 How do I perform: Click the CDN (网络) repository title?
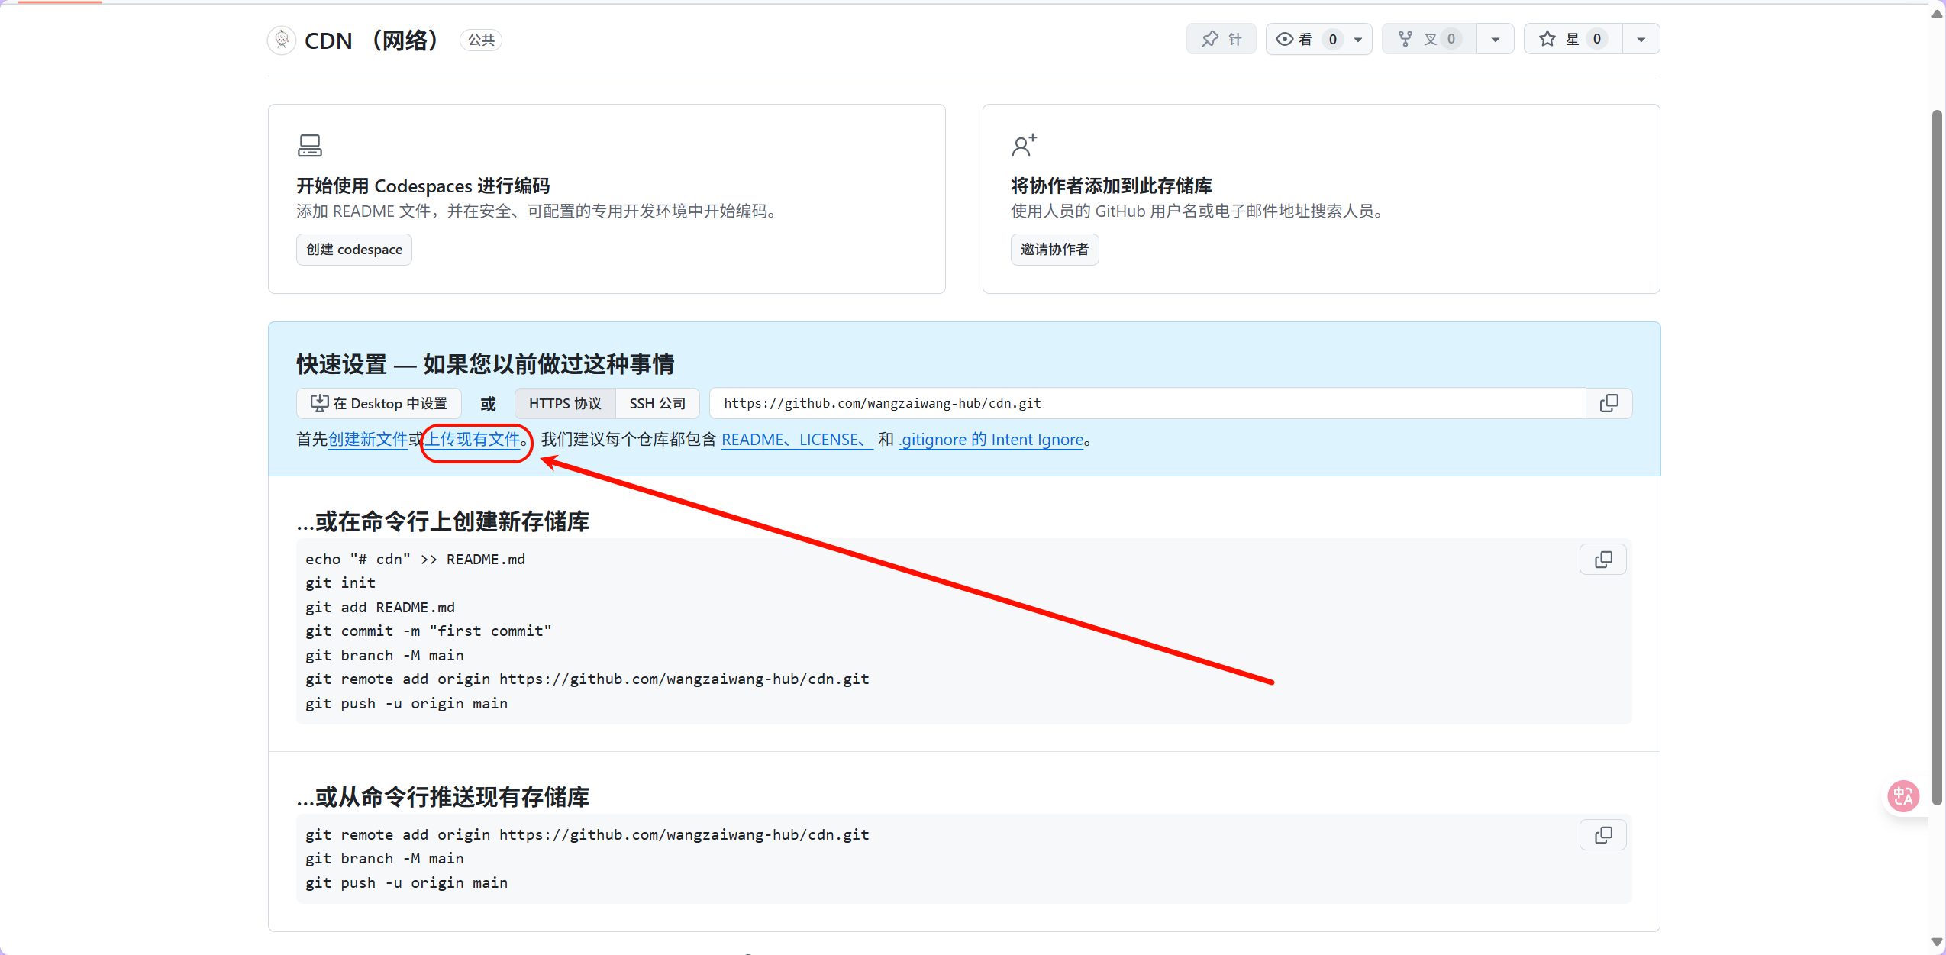tap(371, 40)
